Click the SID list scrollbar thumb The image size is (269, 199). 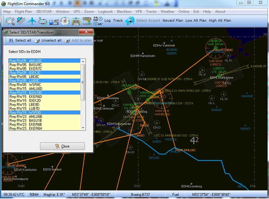pyautogui.click(x=83, y=82)
